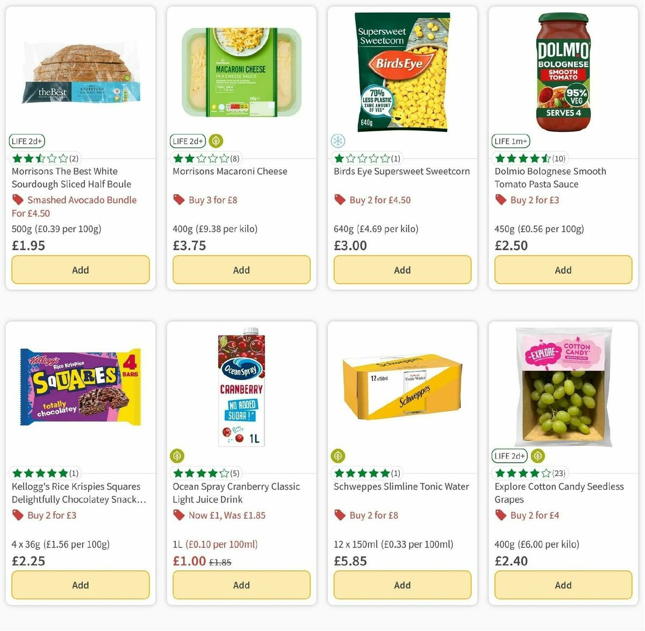Click the LIFE 2d+ badge on the sourdough boule

click(x=27, y=141)
